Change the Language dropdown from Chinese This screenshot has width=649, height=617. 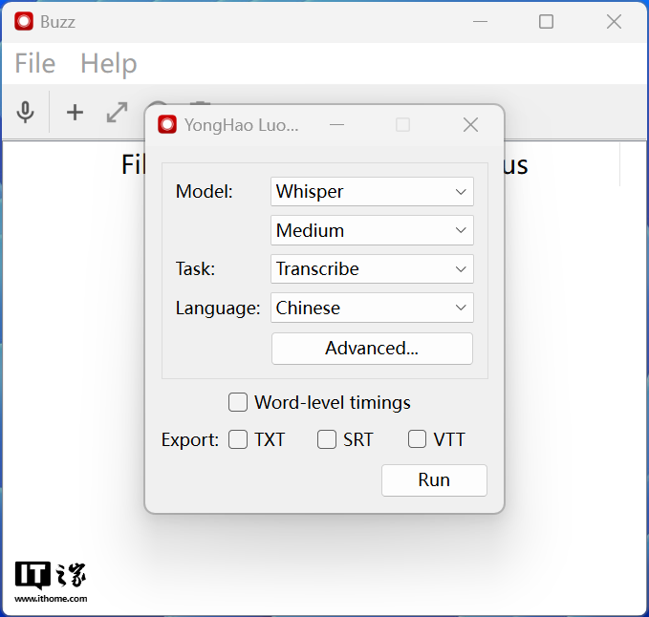(x=372, y=308)
